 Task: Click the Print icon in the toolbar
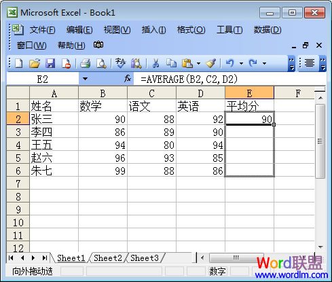[86, 63]
